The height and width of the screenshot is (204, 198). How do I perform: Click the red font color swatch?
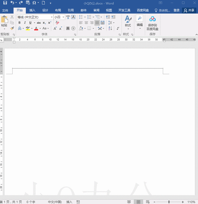[x=36, y=28]
